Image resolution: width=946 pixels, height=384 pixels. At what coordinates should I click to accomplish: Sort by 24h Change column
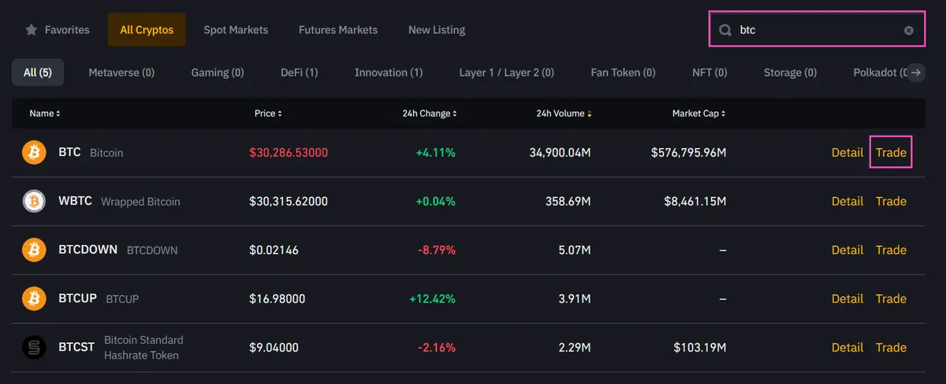click(x=430, y=114)
